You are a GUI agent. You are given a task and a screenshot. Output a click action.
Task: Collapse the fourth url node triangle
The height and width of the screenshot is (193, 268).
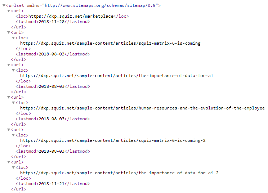(9, 97)
